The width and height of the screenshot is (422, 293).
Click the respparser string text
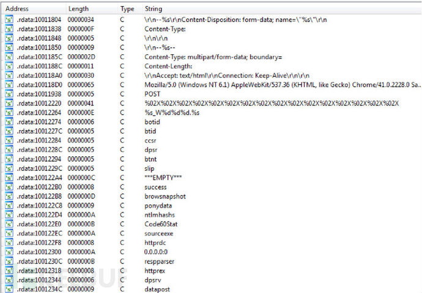pyautogui.click(x=160, y=261)
